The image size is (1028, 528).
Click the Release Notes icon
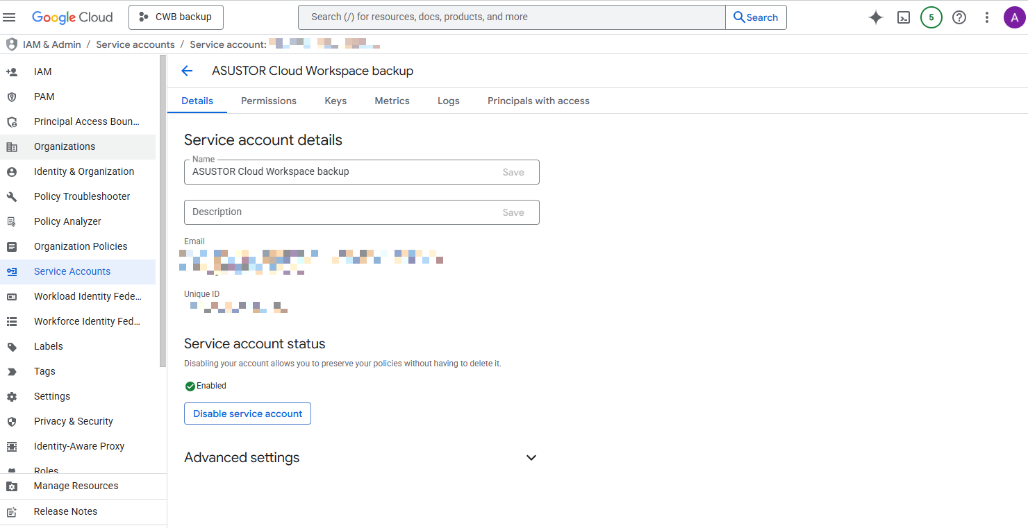(x=12, y=512)
